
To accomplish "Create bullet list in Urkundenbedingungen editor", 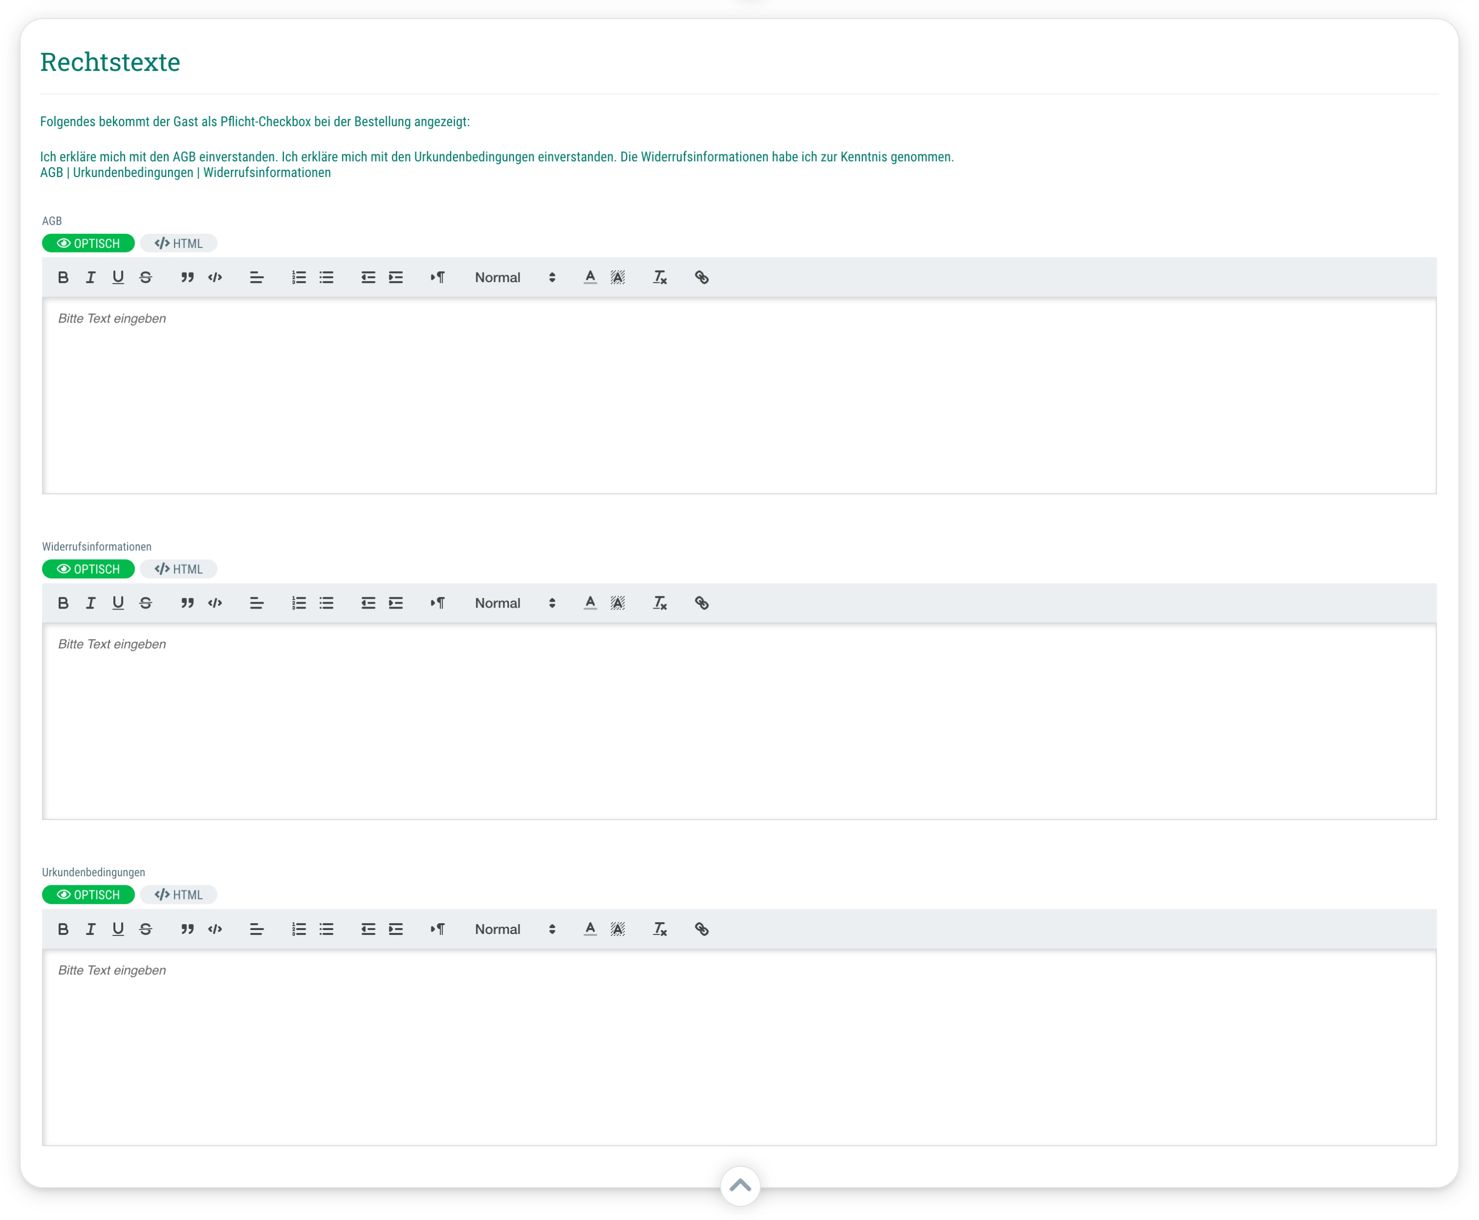I will (326, 929).
